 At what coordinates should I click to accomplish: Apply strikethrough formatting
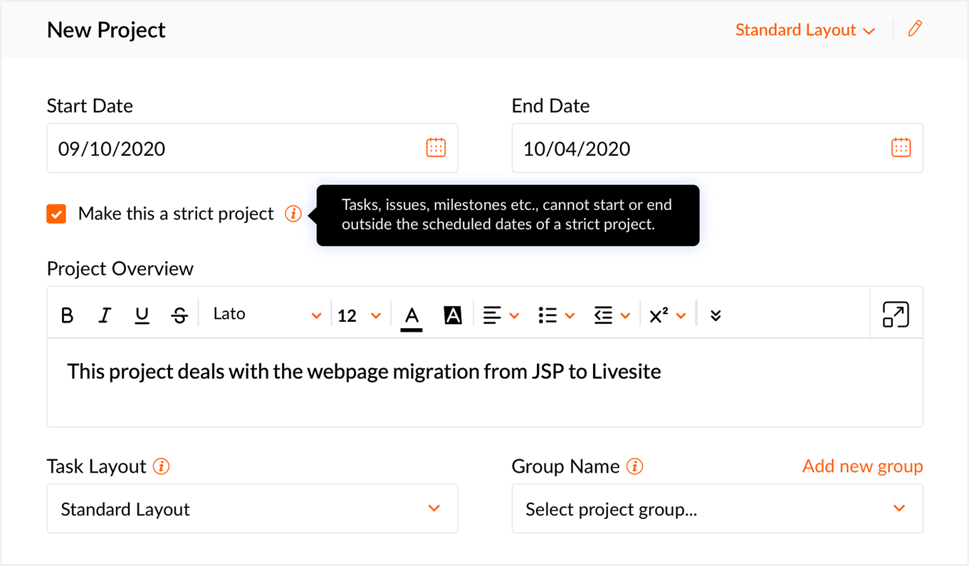point(179,315)
